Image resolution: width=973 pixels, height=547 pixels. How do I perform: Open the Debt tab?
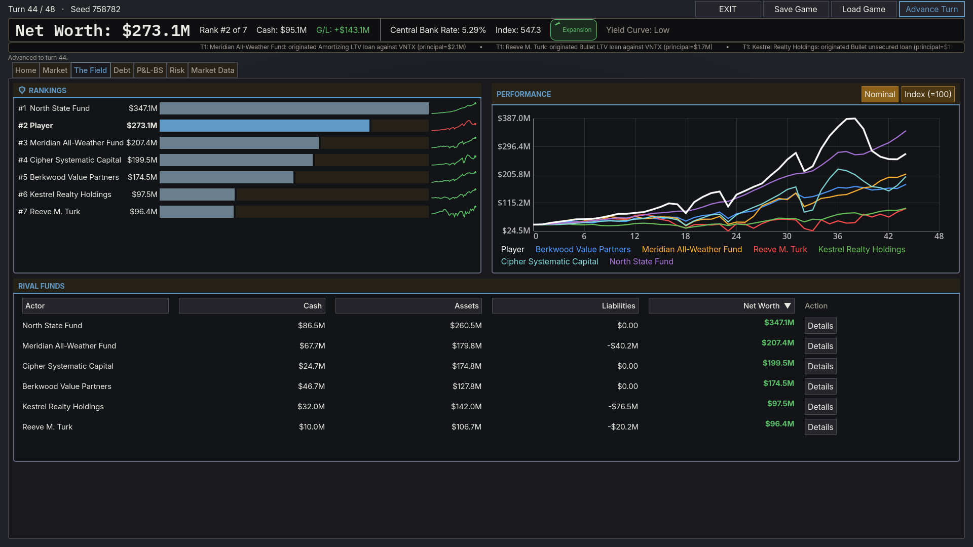click(x=122, y=70)
